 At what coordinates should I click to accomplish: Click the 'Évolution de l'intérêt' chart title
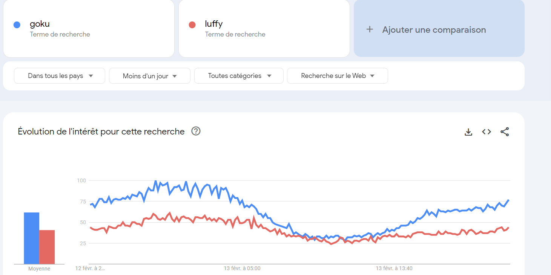pyautogui.click(x=101, y=131)
